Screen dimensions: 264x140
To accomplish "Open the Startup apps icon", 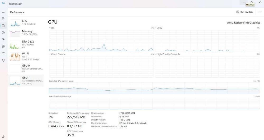I will coord(3,39).
